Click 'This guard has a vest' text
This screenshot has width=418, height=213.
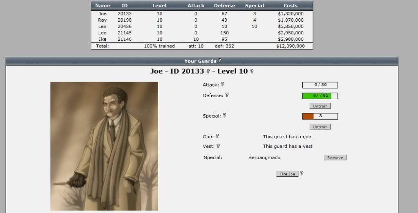(288, 146)
